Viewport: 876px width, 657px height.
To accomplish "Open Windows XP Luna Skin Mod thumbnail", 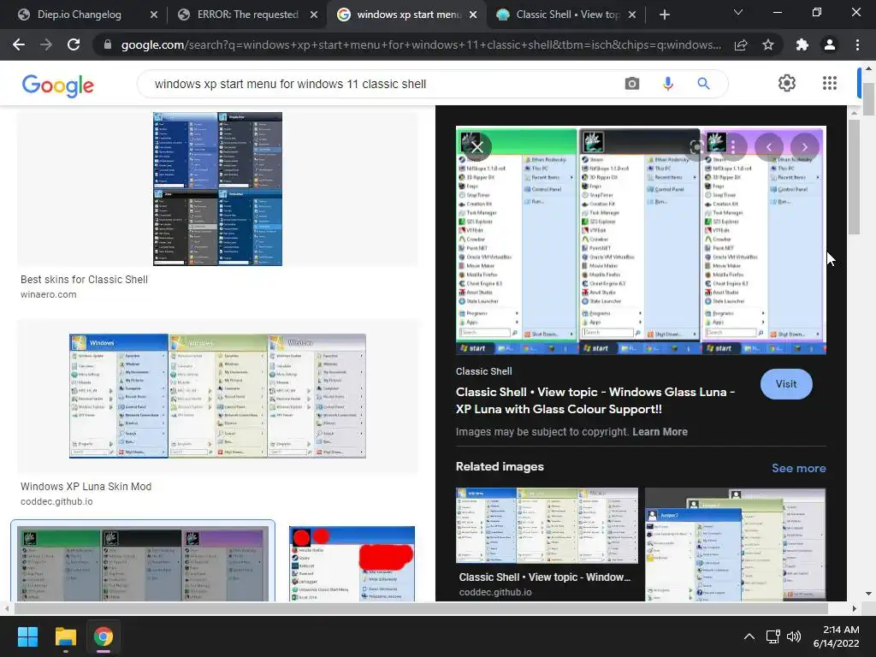I will point(218,396).
